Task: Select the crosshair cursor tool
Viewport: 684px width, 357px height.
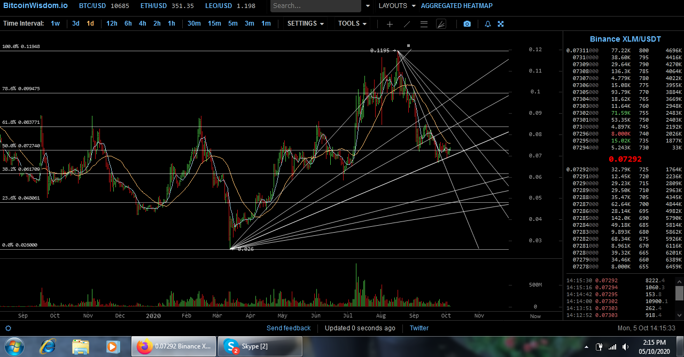Action: (390, 24)
